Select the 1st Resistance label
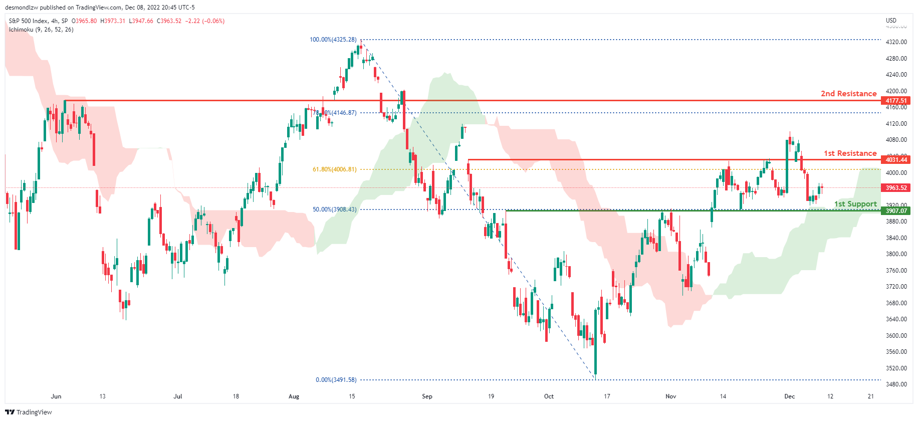Screen dimensions: 918x421 click(850, 153)
